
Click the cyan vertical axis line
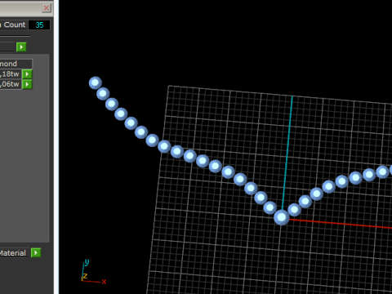click(x=287, y=153)
